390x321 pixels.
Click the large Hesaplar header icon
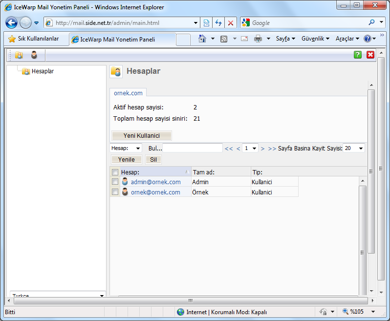coord(116,72)
